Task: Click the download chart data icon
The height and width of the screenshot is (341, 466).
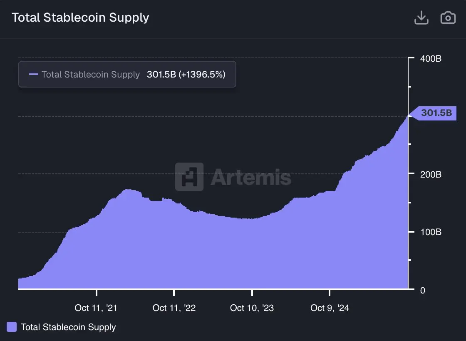Action: point(421,18)
